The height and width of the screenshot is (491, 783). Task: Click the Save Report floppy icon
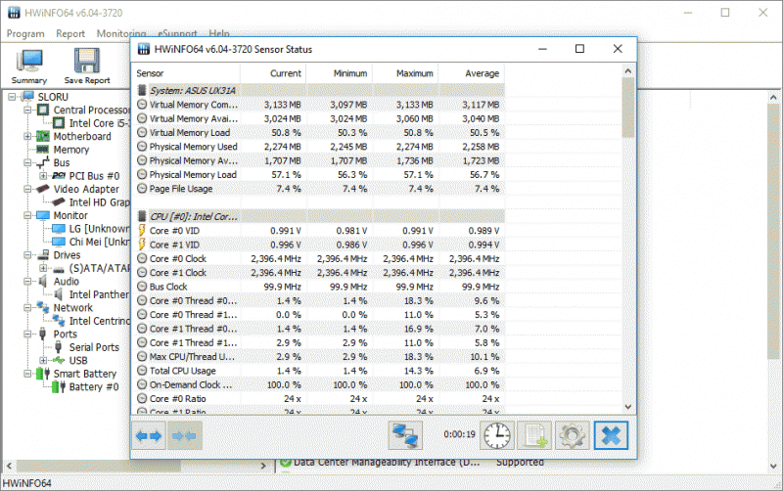87,61
